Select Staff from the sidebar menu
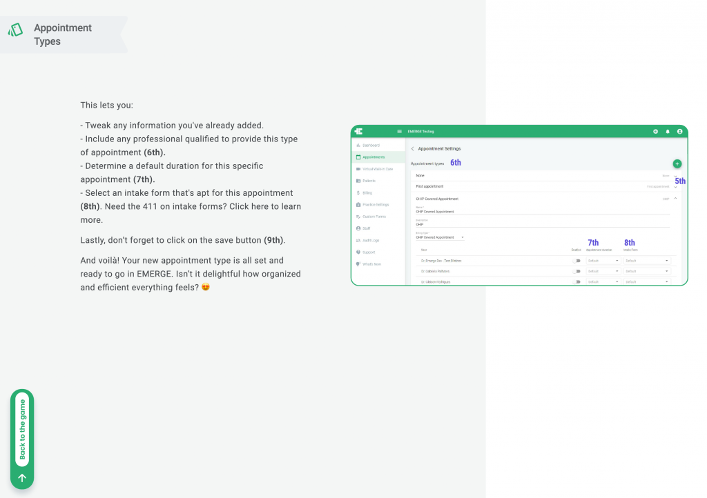The image size is (707, 498). point(358,228)
